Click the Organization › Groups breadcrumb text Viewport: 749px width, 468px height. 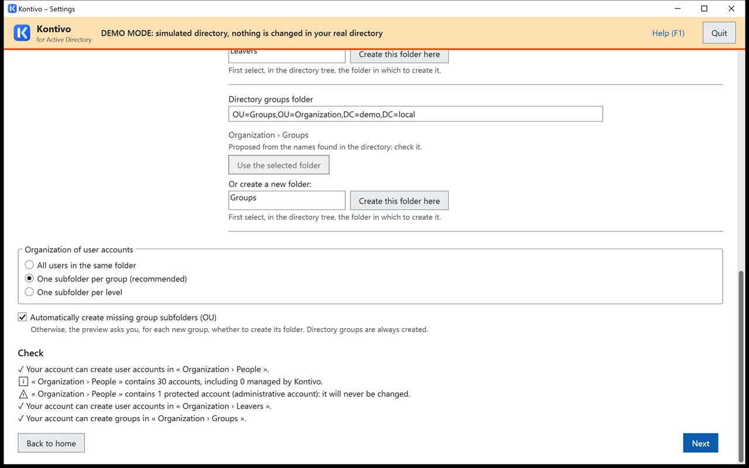(269, 135)
